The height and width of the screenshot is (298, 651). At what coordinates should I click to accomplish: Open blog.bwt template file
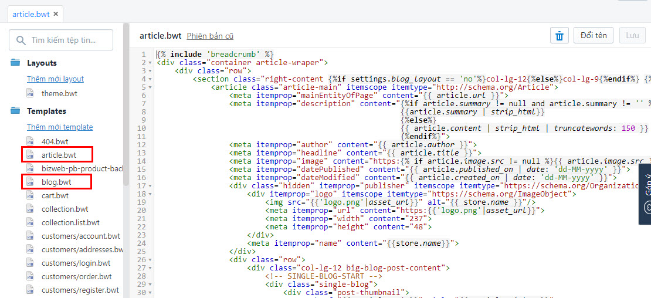(x=56, y=182)
